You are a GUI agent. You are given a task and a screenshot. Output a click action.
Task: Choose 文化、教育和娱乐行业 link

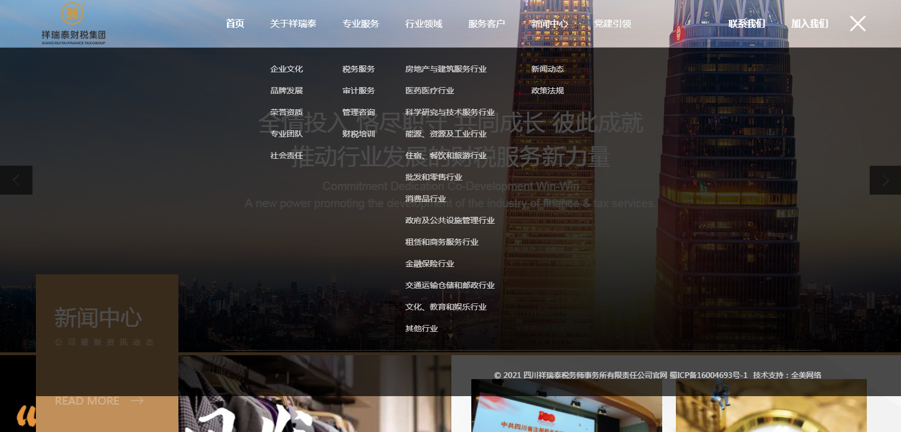[446, 307]
